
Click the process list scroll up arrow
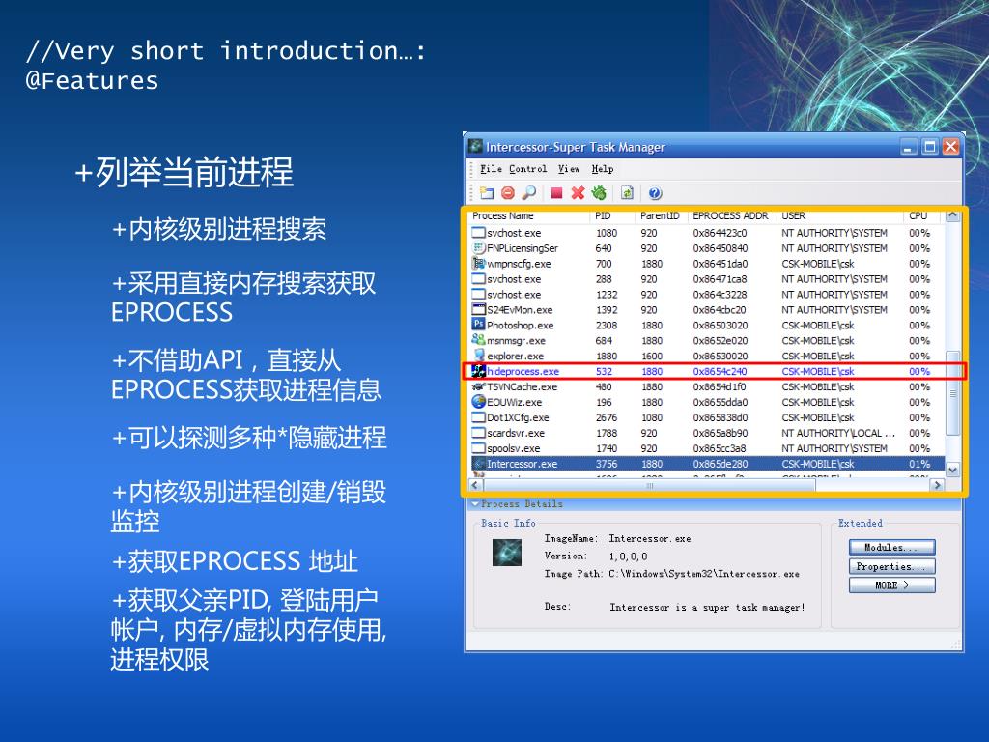coord(952,215)
